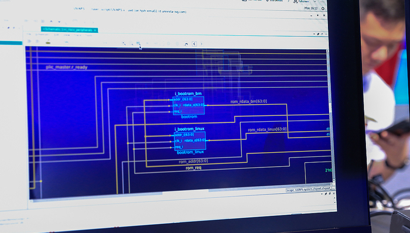Screen dimensions: 410x233
Task: Open dropdown chevron next to Fullscreen
Action: pyautogui.click(x=315, y=1)
